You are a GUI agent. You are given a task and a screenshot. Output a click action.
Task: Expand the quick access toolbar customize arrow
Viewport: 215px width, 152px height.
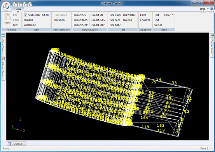point(33,4)
